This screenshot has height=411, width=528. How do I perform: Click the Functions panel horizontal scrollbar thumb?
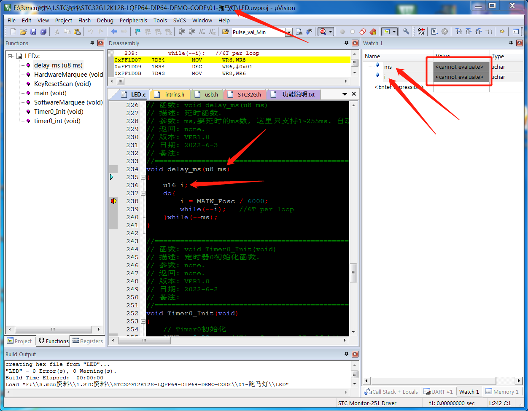53,329
